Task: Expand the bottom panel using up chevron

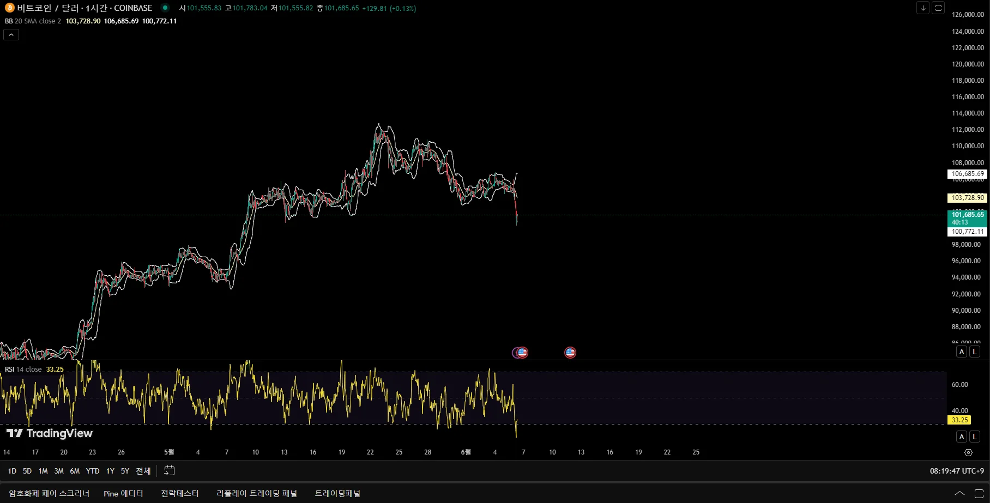Action: point(959,494)
